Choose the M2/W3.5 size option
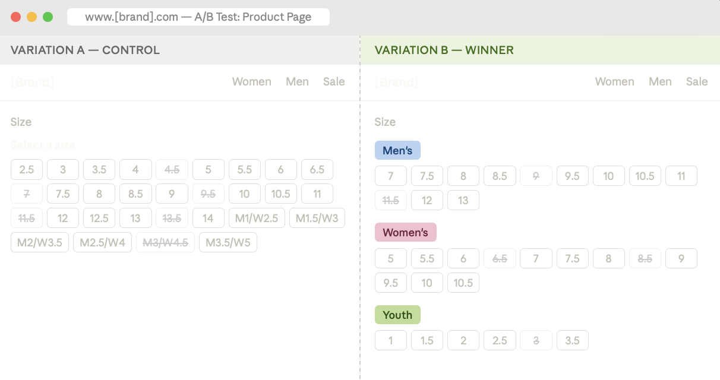This screenshot has width=720, height=380. pyautogui.click(x=40, y=242)
